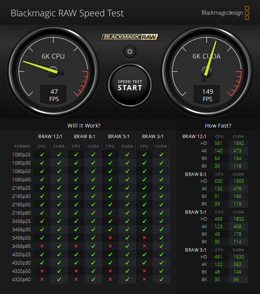Screen dimensions: 260x294
Task: Click the BRAW 8:1 HD CUDA value 1905
Action: point(238,181)
